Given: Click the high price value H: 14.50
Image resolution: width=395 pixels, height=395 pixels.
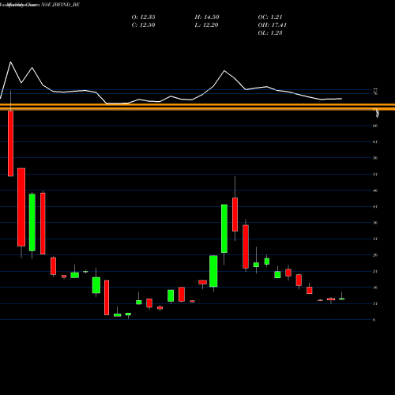Looking at the screenshot, I should [x=207, y=17].
